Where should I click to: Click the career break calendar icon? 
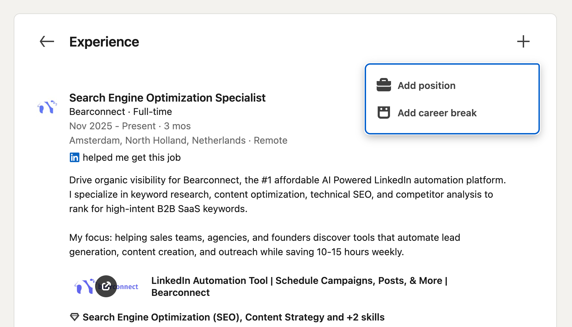point(383,113)
